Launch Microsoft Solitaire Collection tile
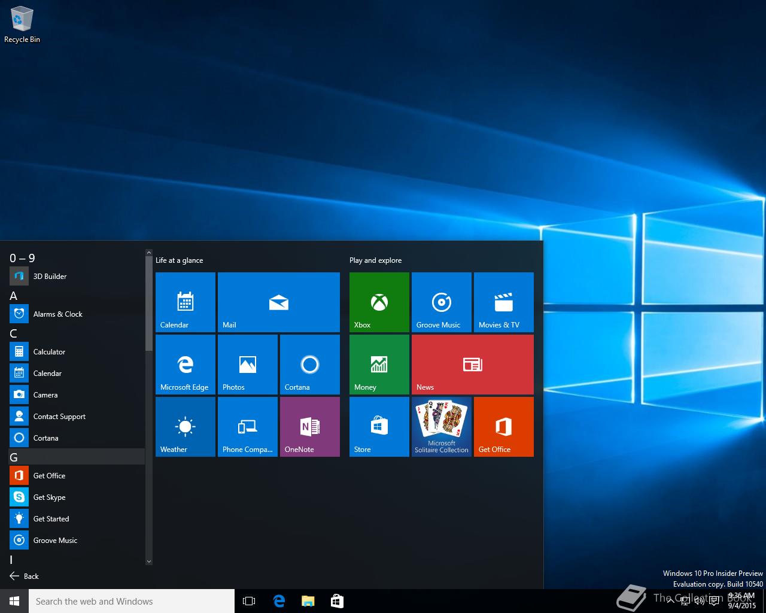Image resolution: width=766 pixels, height=613 pixels. point(442,427)
